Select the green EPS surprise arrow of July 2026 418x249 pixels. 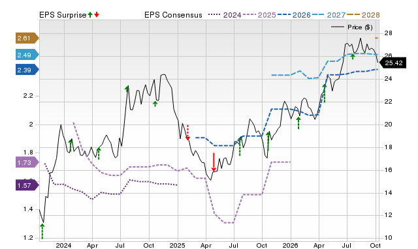(x=353, y=57)
